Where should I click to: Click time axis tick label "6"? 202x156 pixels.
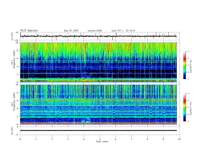(116, 139)
